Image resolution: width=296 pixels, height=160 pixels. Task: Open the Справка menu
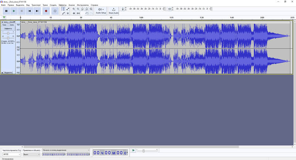tap(94, 5)
